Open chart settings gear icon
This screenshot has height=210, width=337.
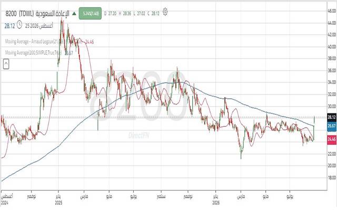(165, 12)
